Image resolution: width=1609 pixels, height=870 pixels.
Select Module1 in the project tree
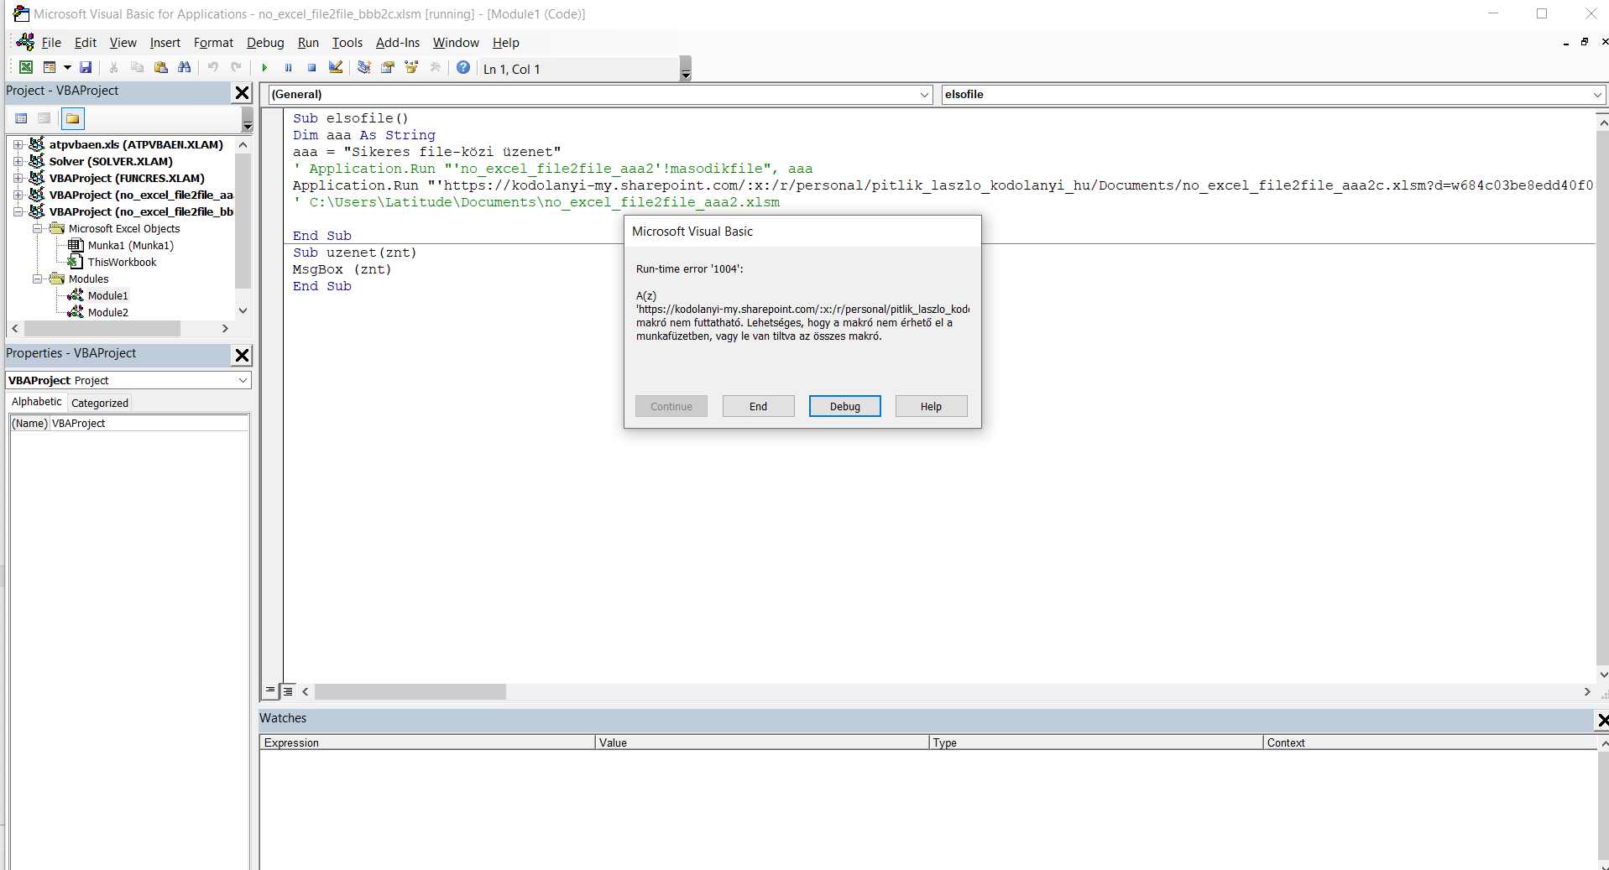[x=107, y=295]
